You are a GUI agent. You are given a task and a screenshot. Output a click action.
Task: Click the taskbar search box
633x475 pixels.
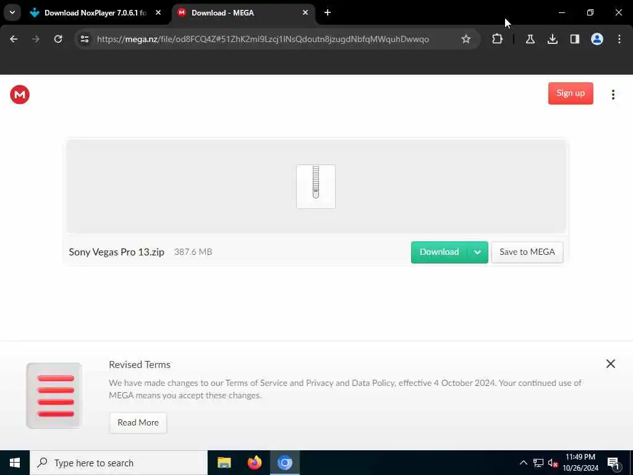coord(119,463)
